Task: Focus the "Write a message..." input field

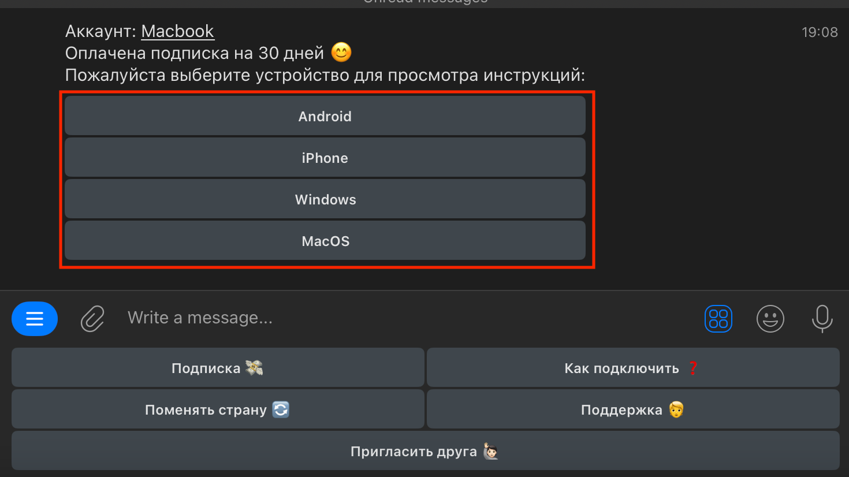Action: click(404, 318)
